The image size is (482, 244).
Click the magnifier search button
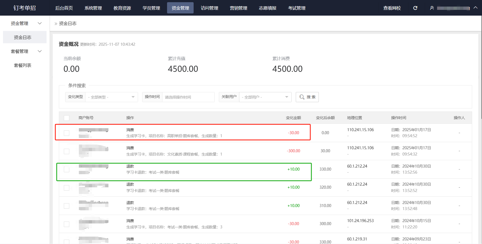tap(307, 97)
